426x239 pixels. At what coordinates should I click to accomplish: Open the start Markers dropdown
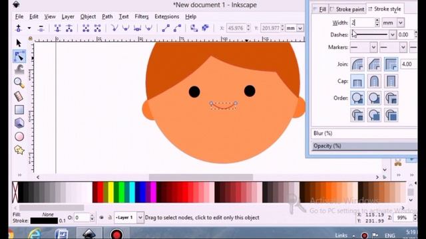373,47
